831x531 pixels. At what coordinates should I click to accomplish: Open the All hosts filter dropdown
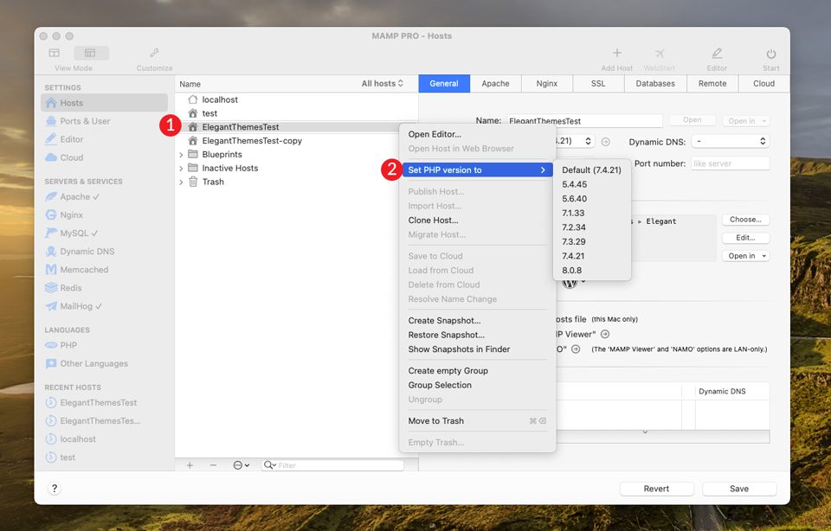tap(383, 84)
